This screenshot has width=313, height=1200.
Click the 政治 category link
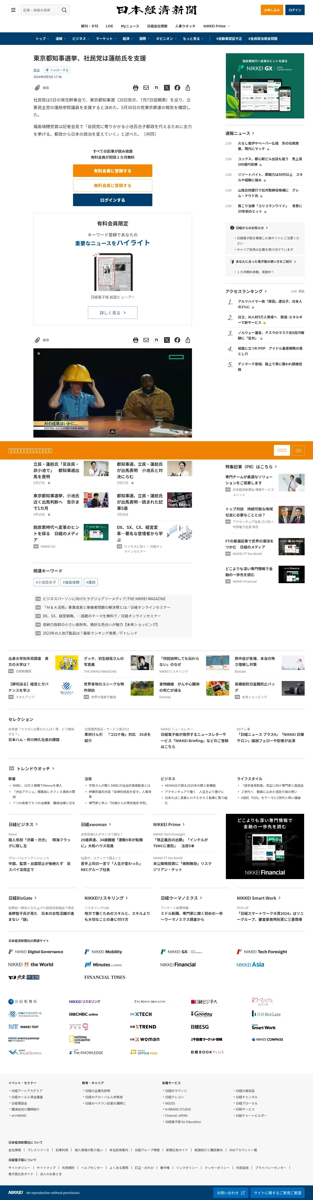(36, 70)
